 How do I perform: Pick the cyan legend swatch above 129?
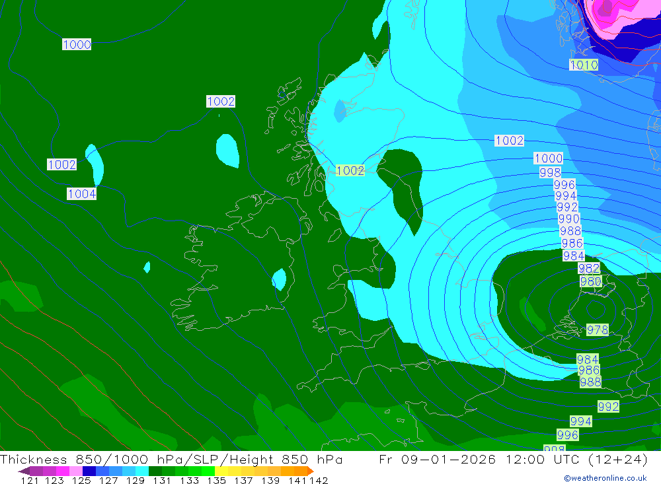tap(142, 471)
